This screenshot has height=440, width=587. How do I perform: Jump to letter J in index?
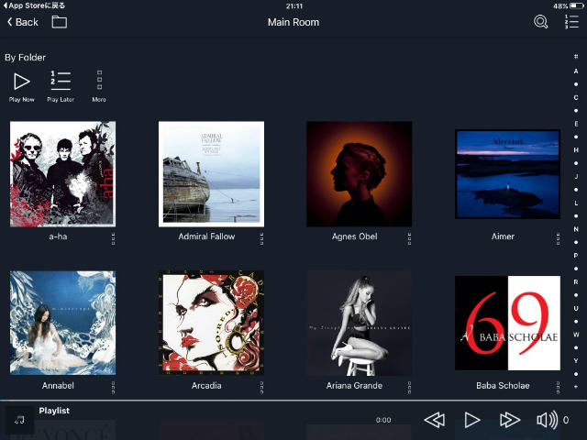576,176
